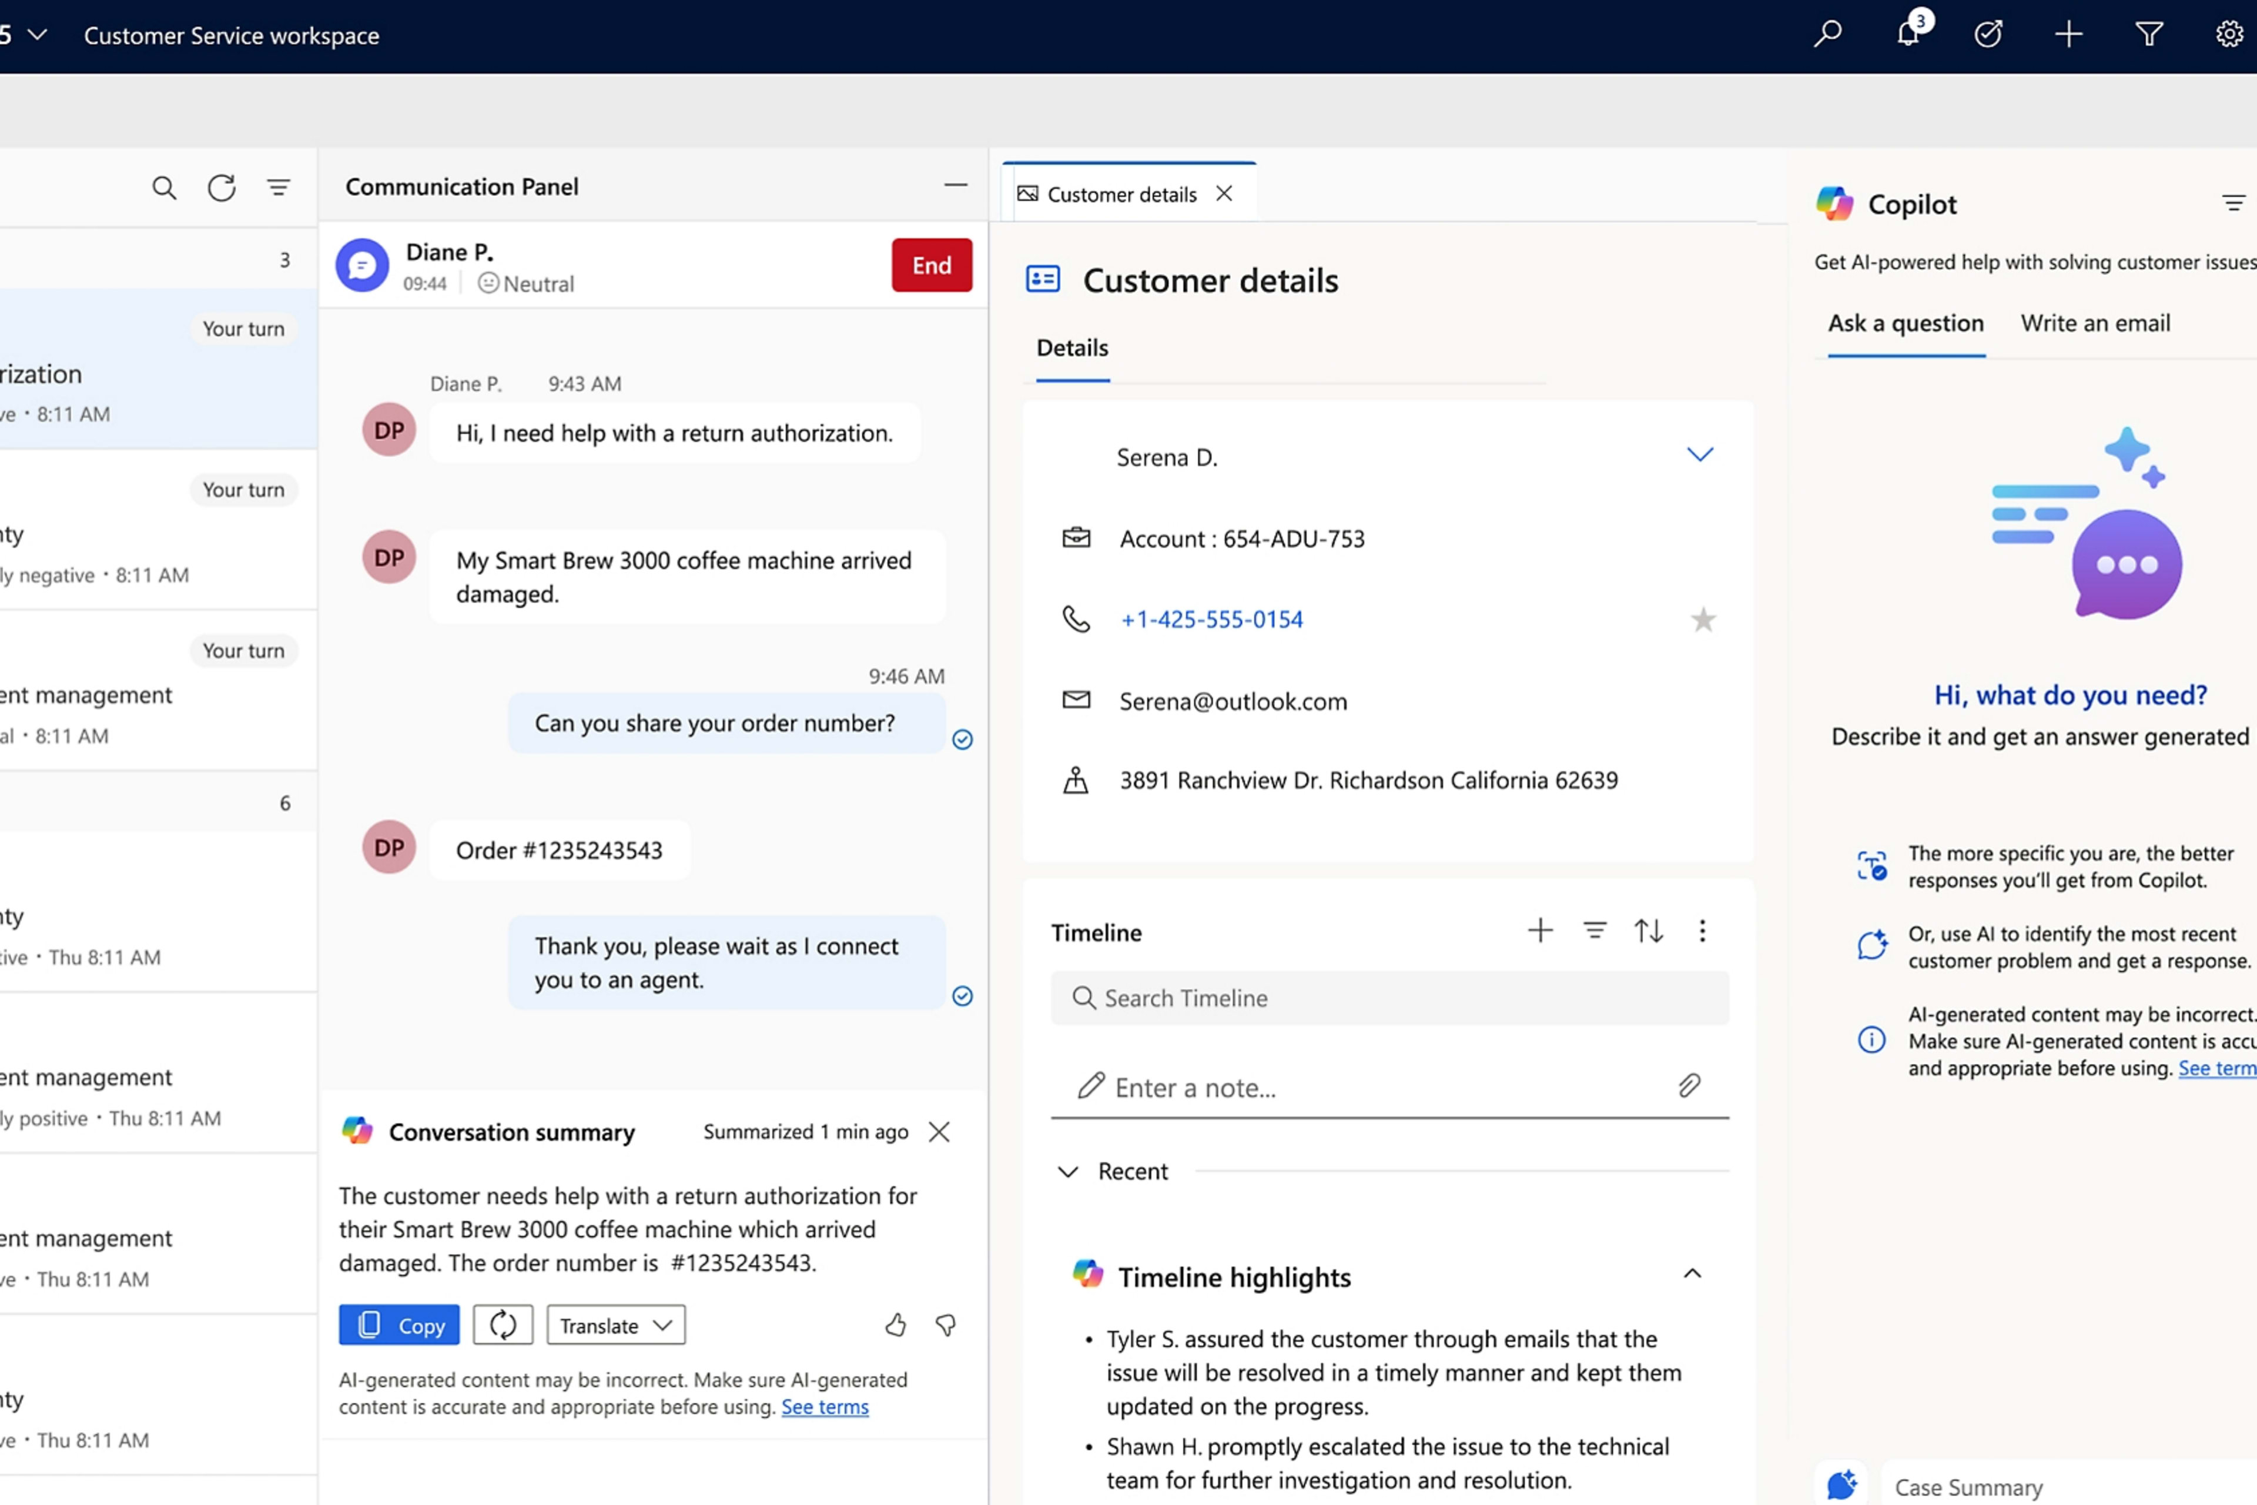2257x1505 pixels.
Task: Select the message 'Order #1235243543'
Action: [x=560, y=851]
